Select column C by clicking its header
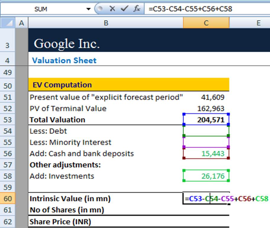The image size is (270, 228). click(x=206, y=22)
